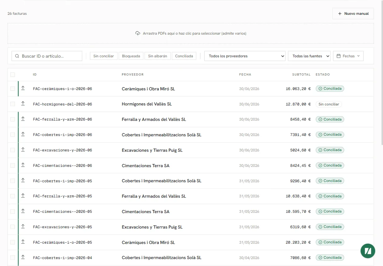Click subtotal 20.203,20 €

[298, 242]
